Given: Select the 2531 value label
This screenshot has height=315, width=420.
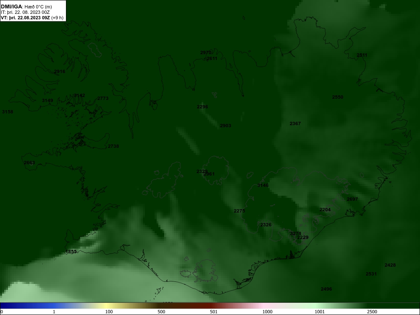Looking at the screenshot, I should 371,274.
